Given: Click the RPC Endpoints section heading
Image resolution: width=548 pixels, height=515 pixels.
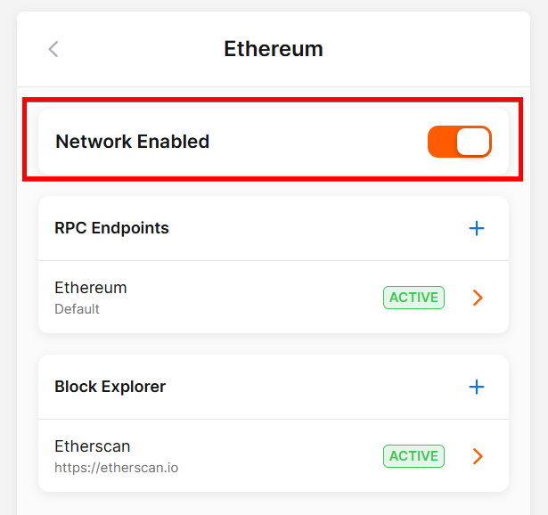Looking at the screenshot, I should [111, 228].
